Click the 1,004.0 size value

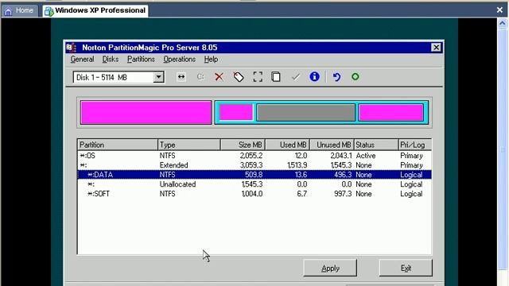(252, 194)
